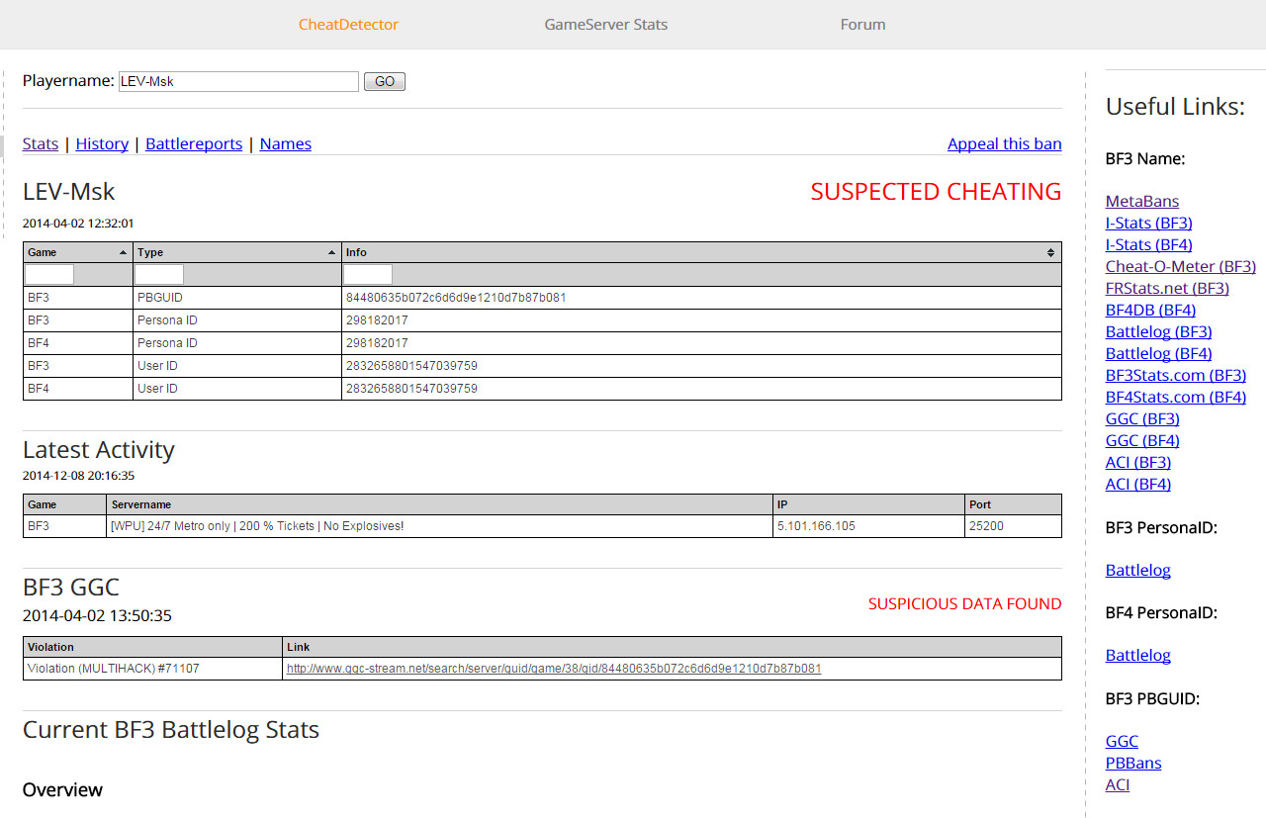Switch to GameServer Stats tab
This screenshot has width=1266, height=818.
tap(605, 25)
